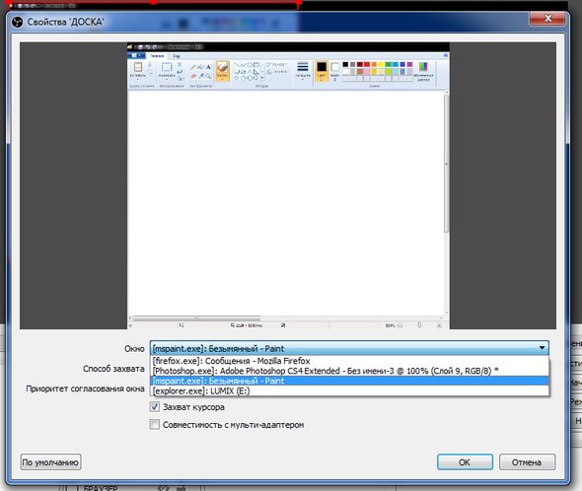Click the Select rectangle tool in Paint preview
582x491 pixels.
(x=167, y=68)
